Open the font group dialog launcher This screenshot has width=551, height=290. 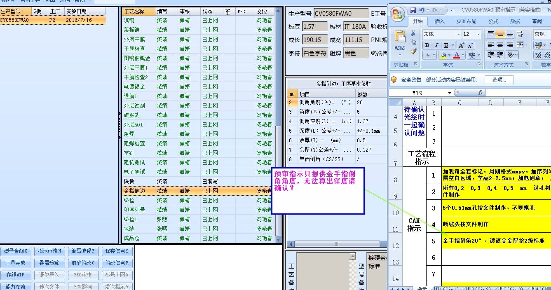(479, 65)
